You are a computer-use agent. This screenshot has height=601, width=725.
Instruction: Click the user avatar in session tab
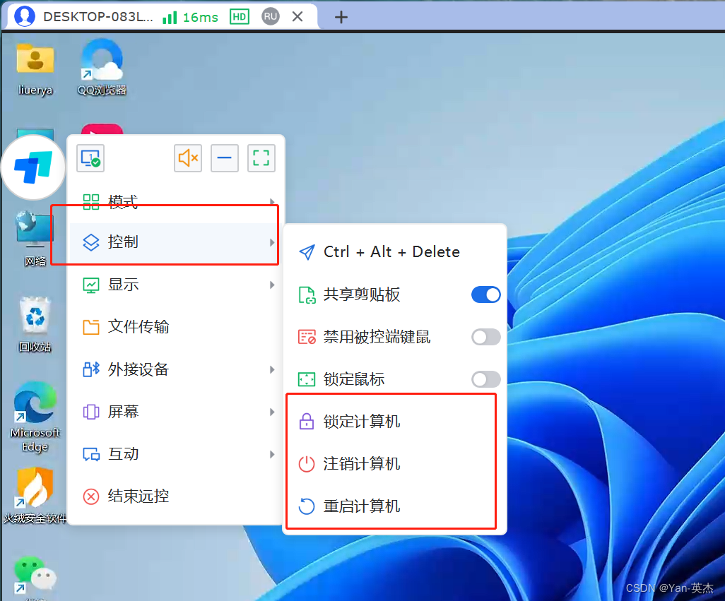click(25, 17)
